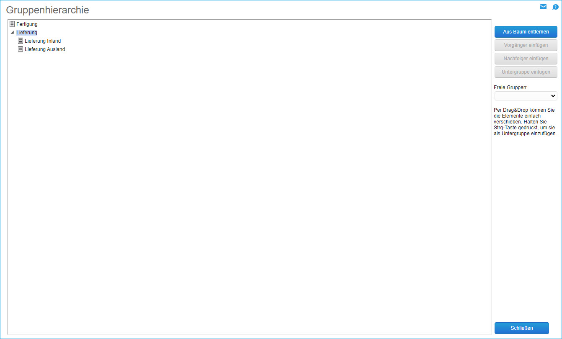Click the Nachfolger einfügen button
This screenshot has height=339, width=562.
click(x=526, y=59)
